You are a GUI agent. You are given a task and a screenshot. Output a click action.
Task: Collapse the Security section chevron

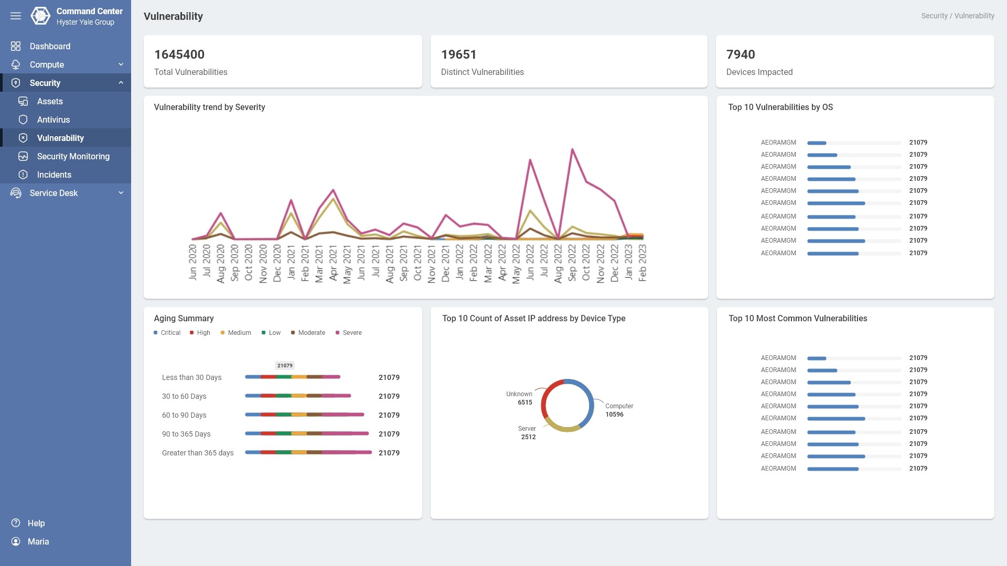121,83
